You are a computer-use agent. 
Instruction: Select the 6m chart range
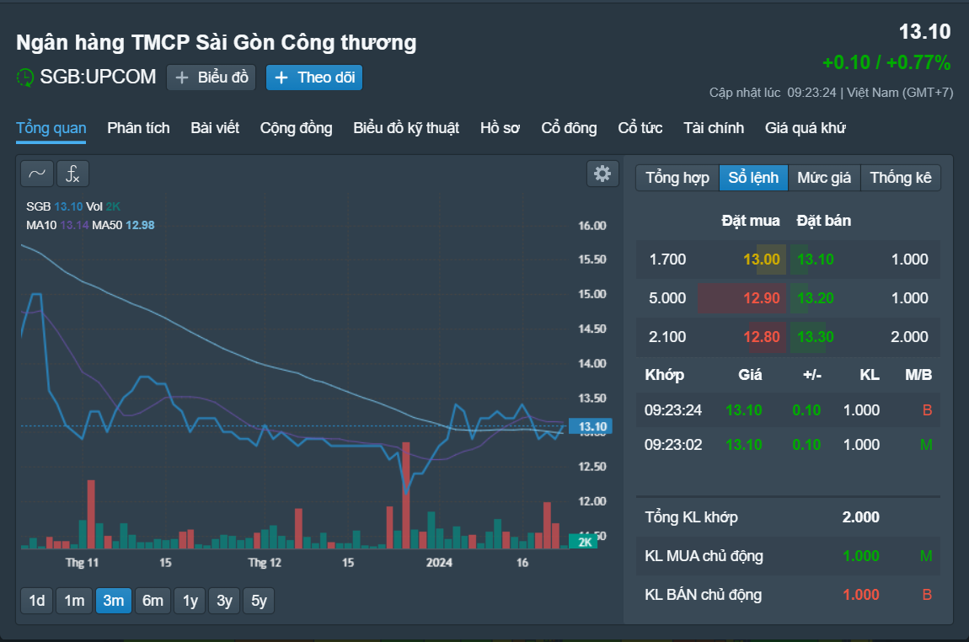click(x=153, y=601)
